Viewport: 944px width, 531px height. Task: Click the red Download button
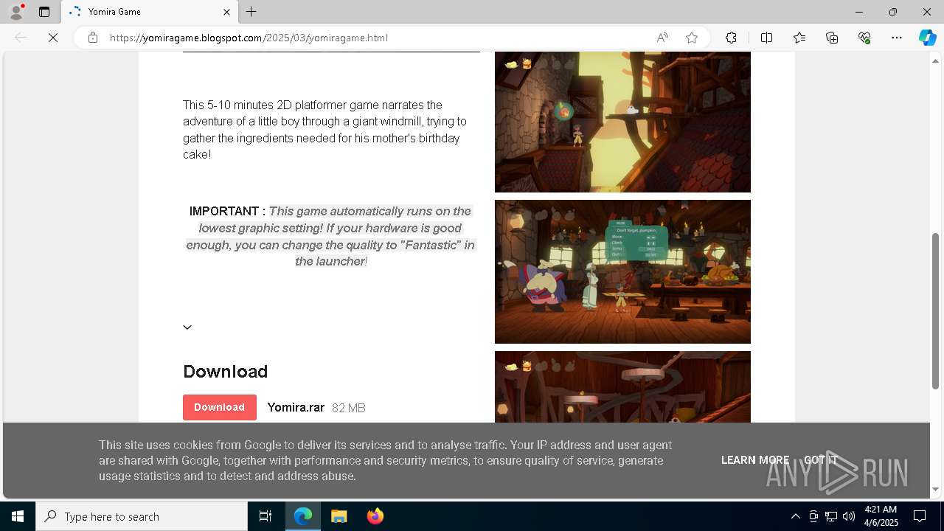(x=220, y=407)
